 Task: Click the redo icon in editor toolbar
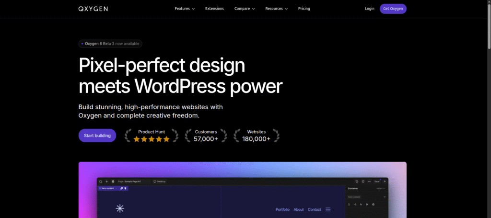(x=363, y=182)
